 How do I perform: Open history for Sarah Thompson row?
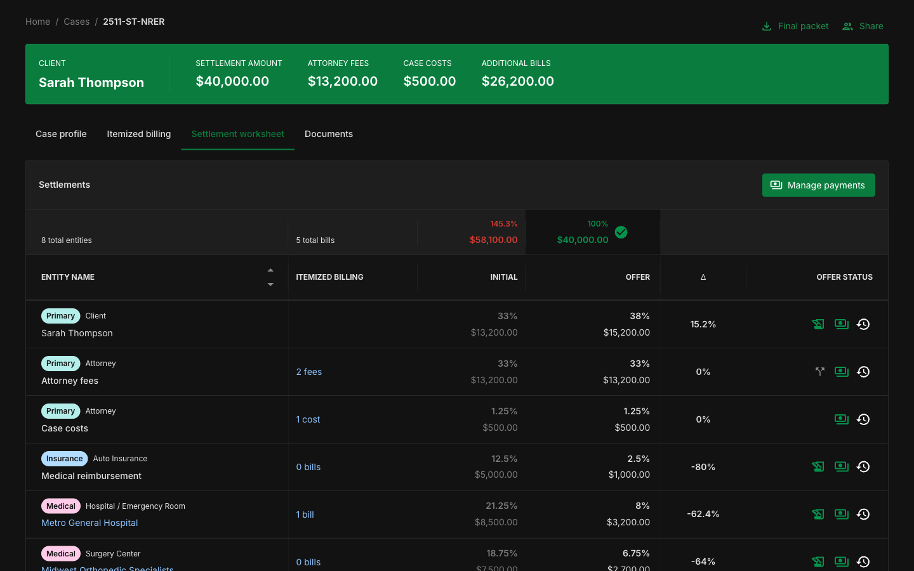point(863,324)
